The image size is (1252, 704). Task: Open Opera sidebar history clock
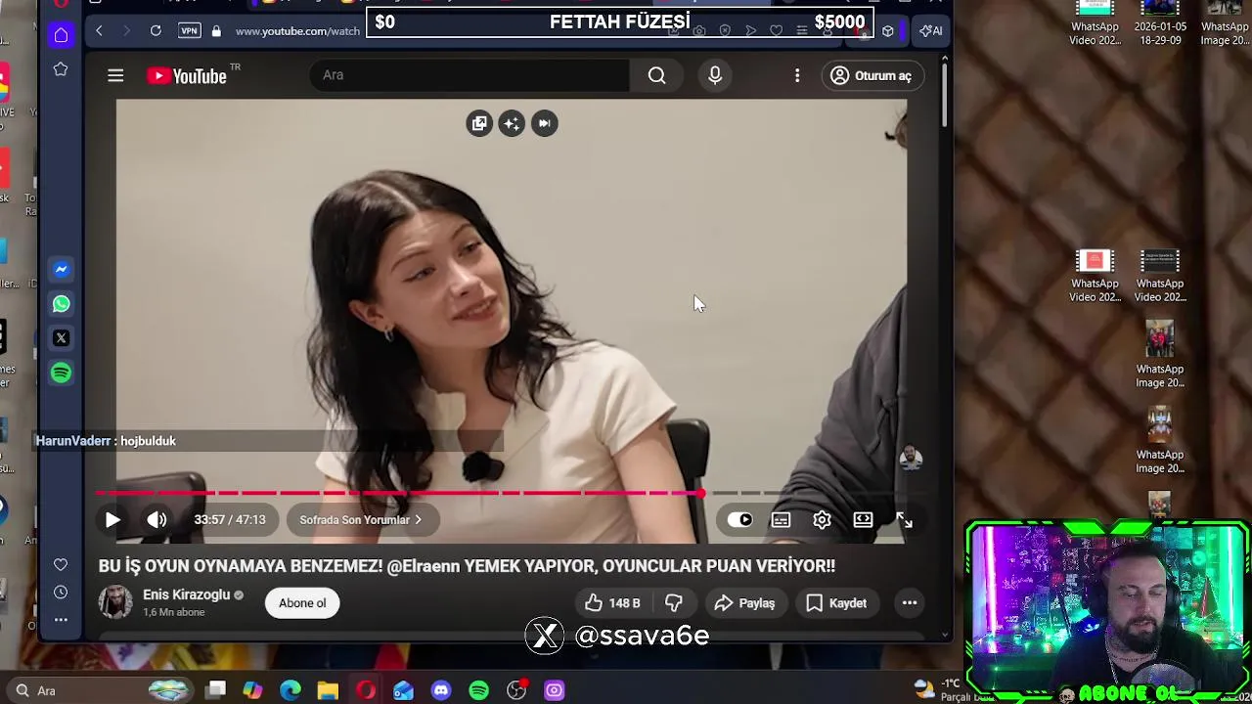[x=61, y=593]
